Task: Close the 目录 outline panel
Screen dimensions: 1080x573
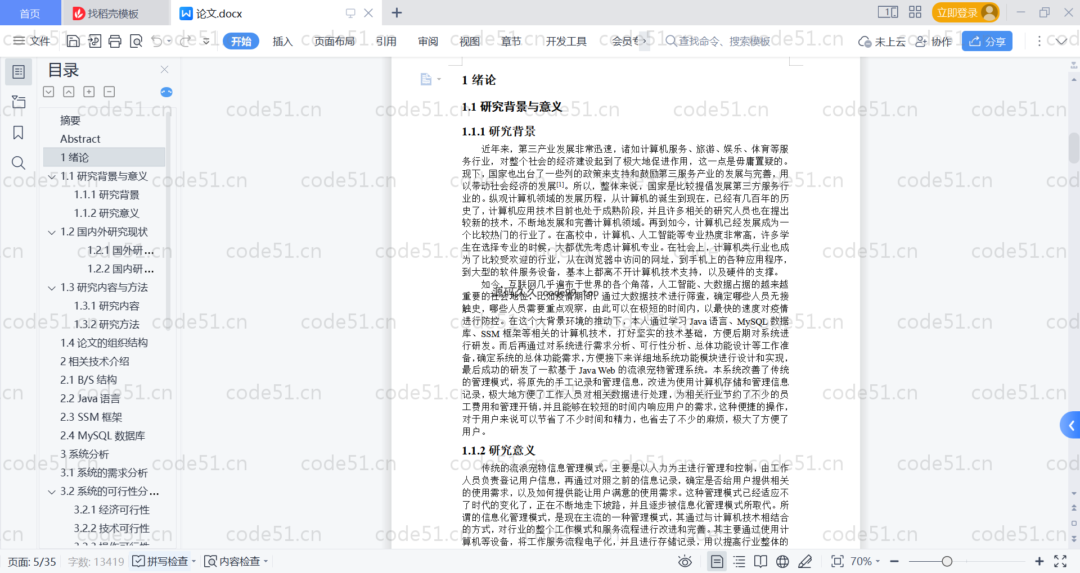Action: coord(164,69)
